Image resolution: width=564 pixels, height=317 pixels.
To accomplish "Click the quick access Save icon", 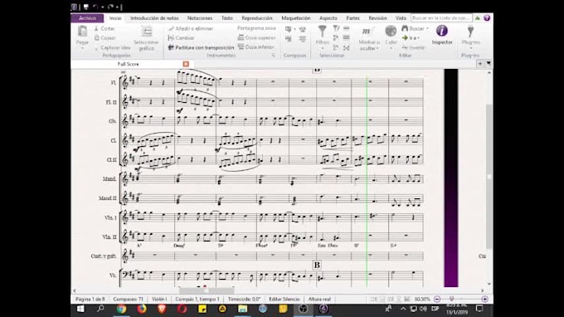I will 86,7.
